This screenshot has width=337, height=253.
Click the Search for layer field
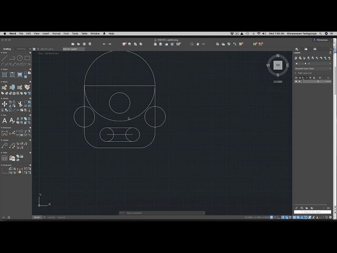[x=312, y=212]
